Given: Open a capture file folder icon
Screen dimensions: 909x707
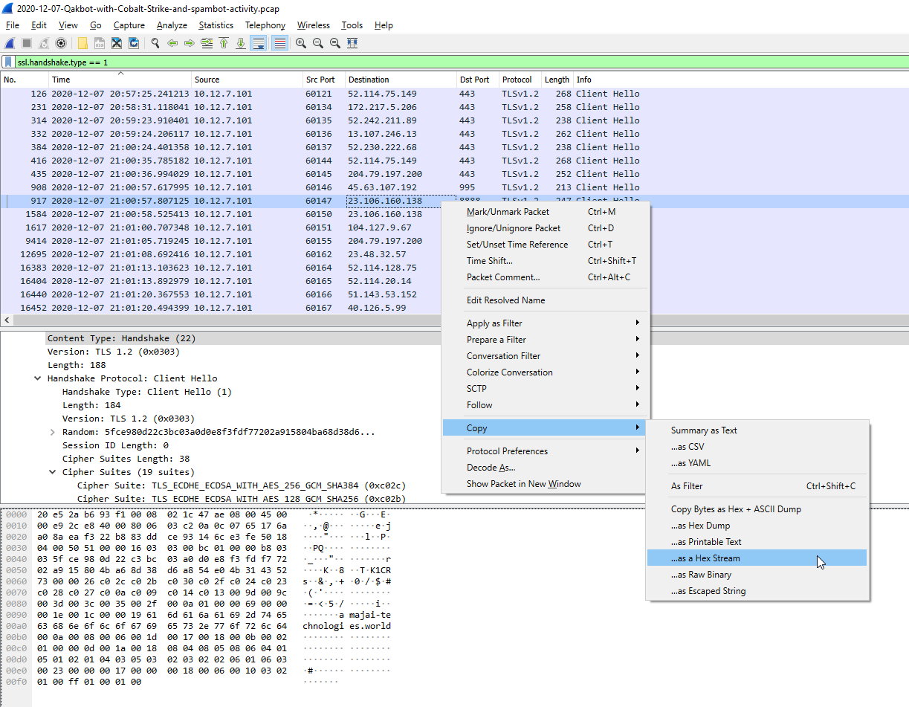Looking at the screenshot, I should [83, 43].
